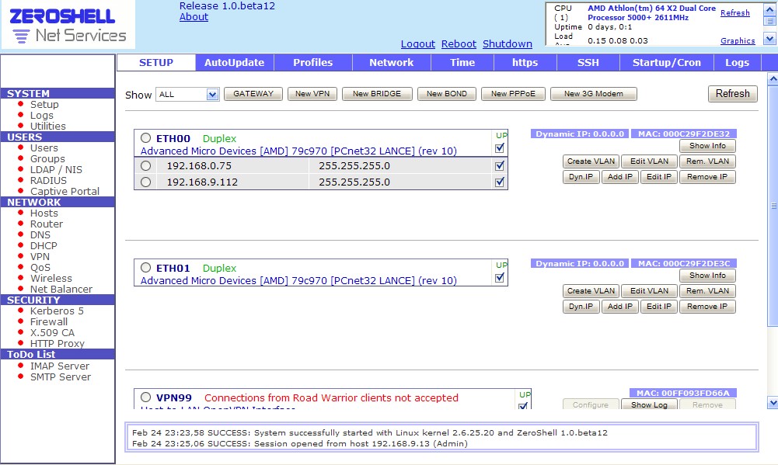Click Create VLAN for ETH00
778x465 pixels.
pyautogui.click(x=591, y=161)
